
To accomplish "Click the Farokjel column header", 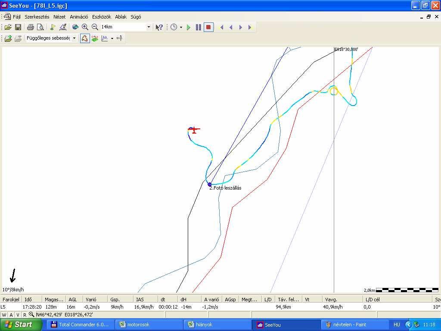I will tap(11, 300).
